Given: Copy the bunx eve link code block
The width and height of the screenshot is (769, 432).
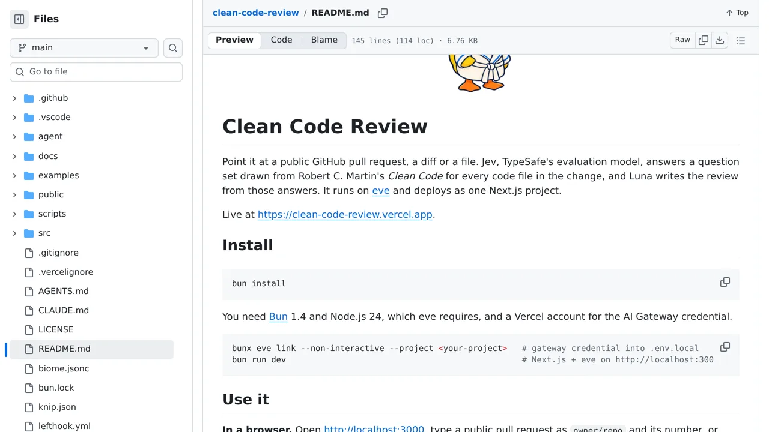Looking at the screenshot, I should [725, 347].
